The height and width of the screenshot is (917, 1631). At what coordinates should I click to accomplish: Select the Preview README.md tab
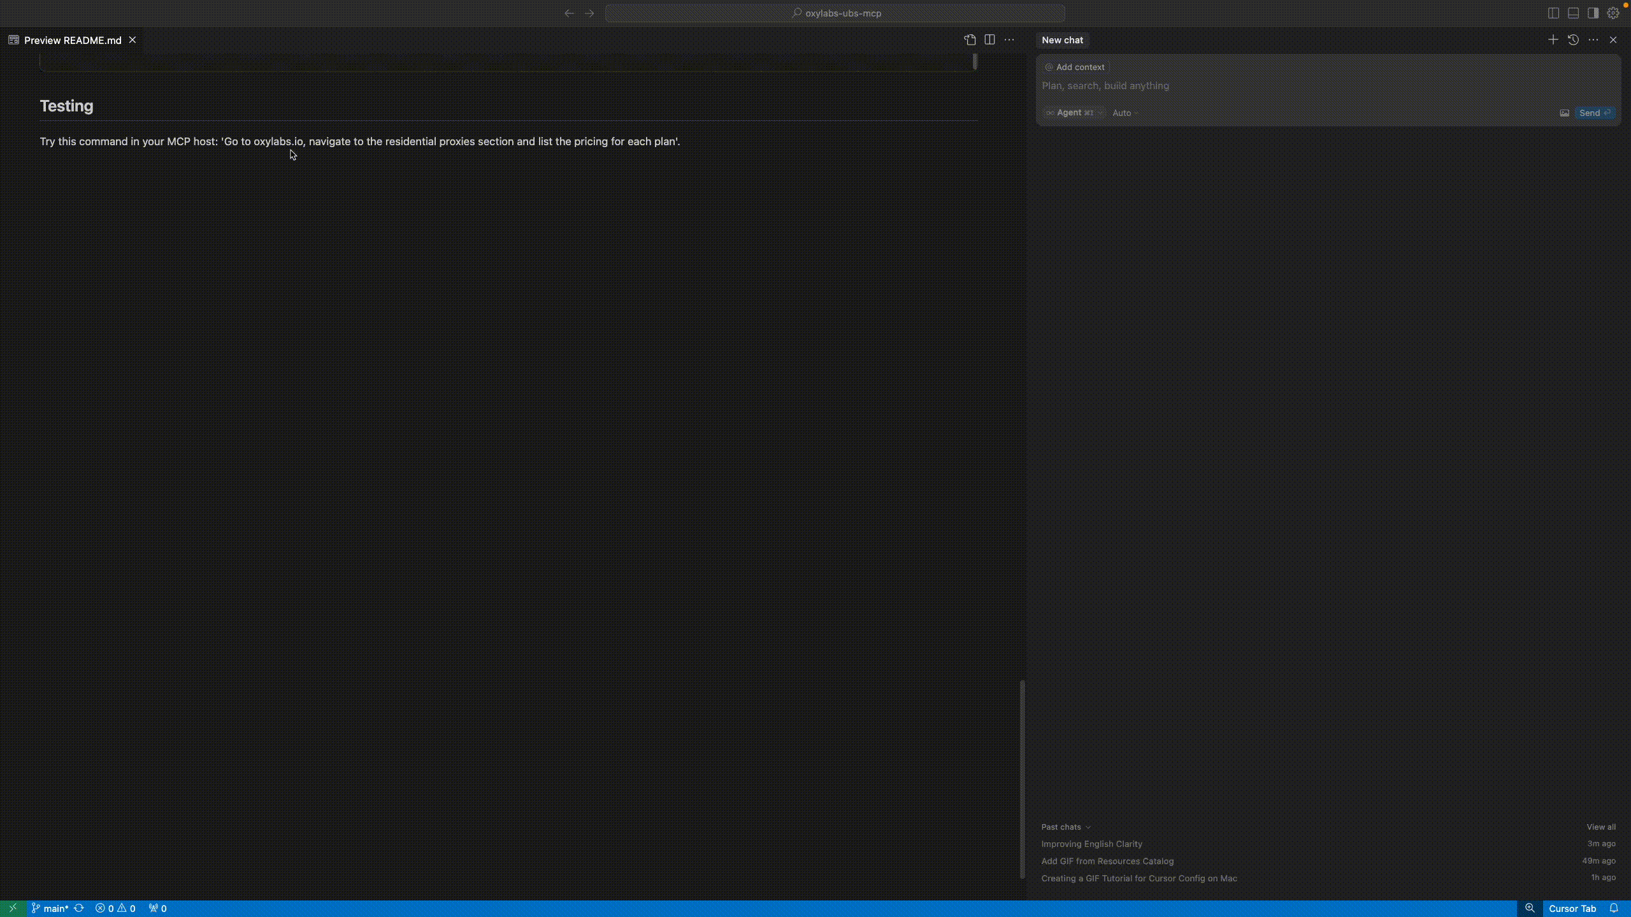tap(73, 40)
